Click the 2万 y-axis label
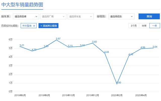Viewport: 161px width, 101px height. (11, 74)
